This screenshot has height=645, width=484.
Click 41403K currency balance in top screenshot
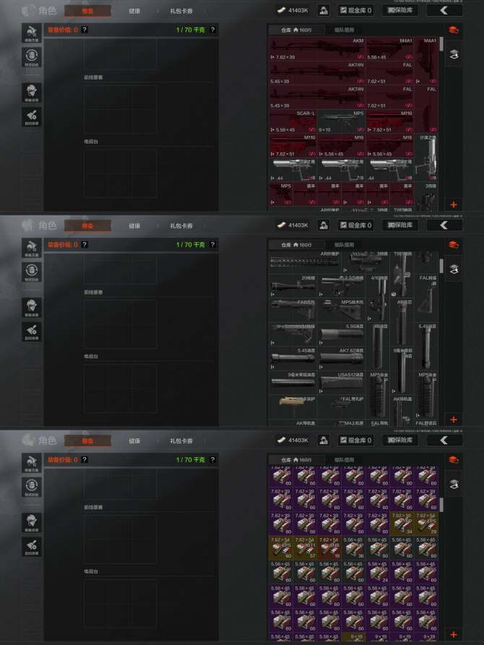pos(294,10)
